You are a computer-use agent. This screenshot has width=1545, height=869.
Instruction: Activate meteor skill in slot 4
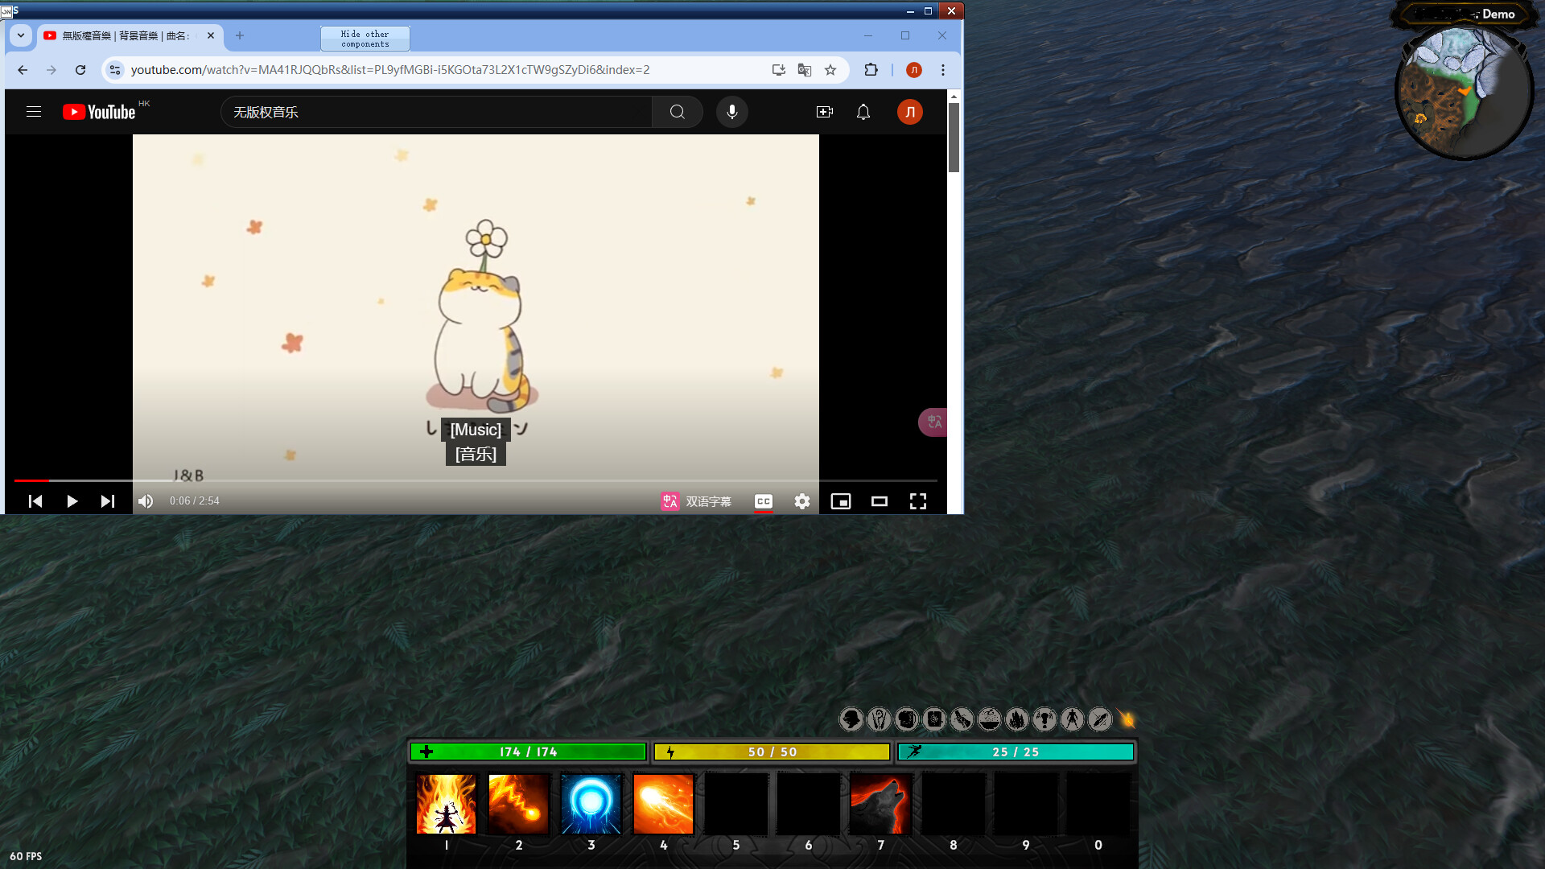(664, 804)
